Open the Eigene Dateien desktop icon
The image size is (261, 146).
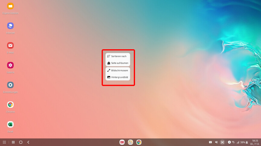(10, 6)
